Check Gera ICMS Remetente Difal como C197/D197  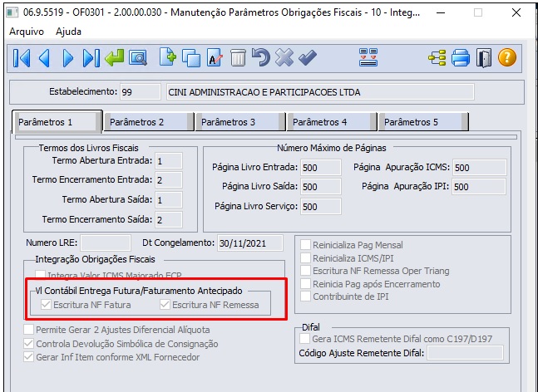(304, 339)
